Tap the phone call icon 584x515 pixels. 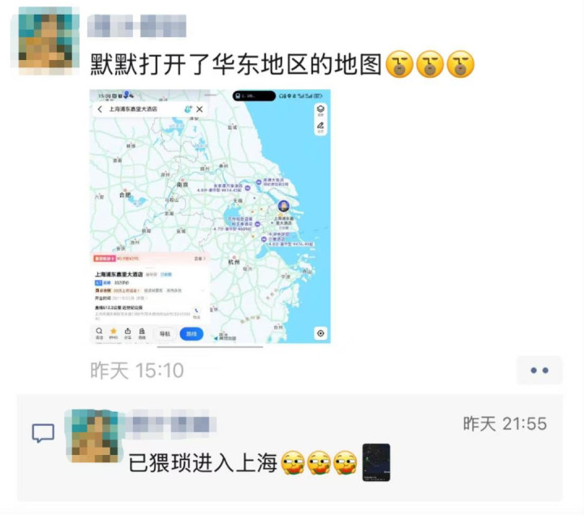tap(196, 312)
